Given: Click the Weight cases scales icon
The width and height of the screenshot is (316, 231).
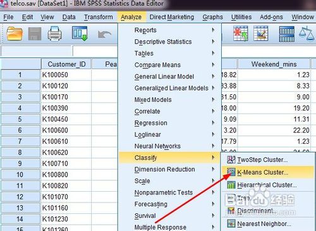Looking at the screenshot, I should click(307, 34).
